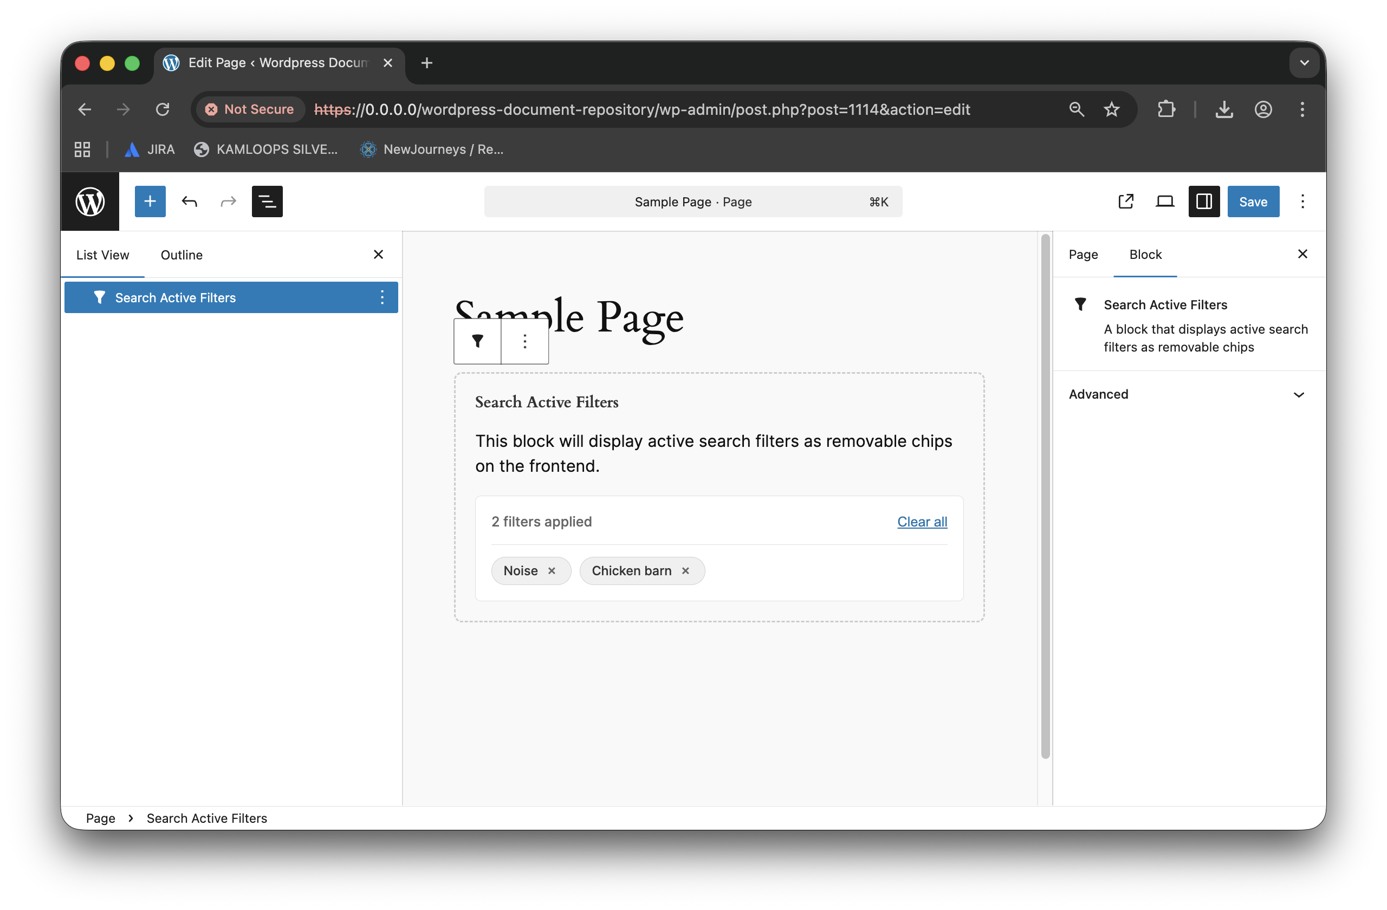Click the zoom magnifier in address bar
The image size is (1387, 910).
click(1077, 109)
